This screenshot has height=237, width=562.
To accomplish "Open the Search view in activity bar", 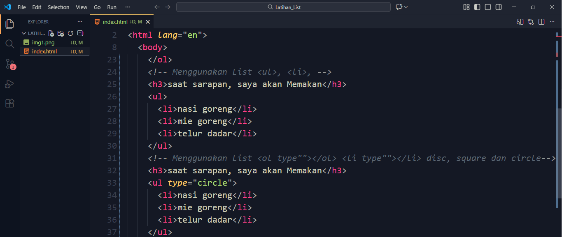I will click(9, 44).
